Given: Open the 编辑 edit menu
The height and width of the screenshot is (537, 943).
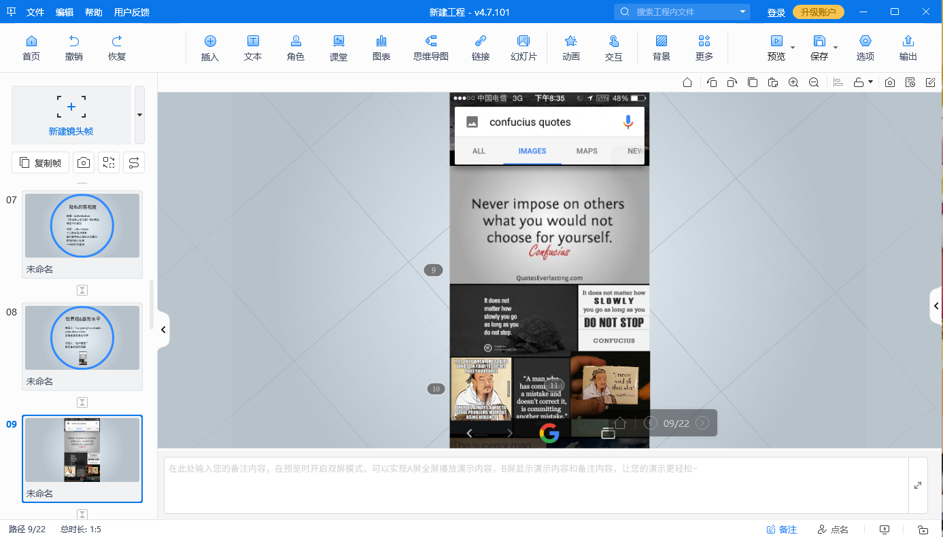Looking at the screenshot, I should coord(65,12).
